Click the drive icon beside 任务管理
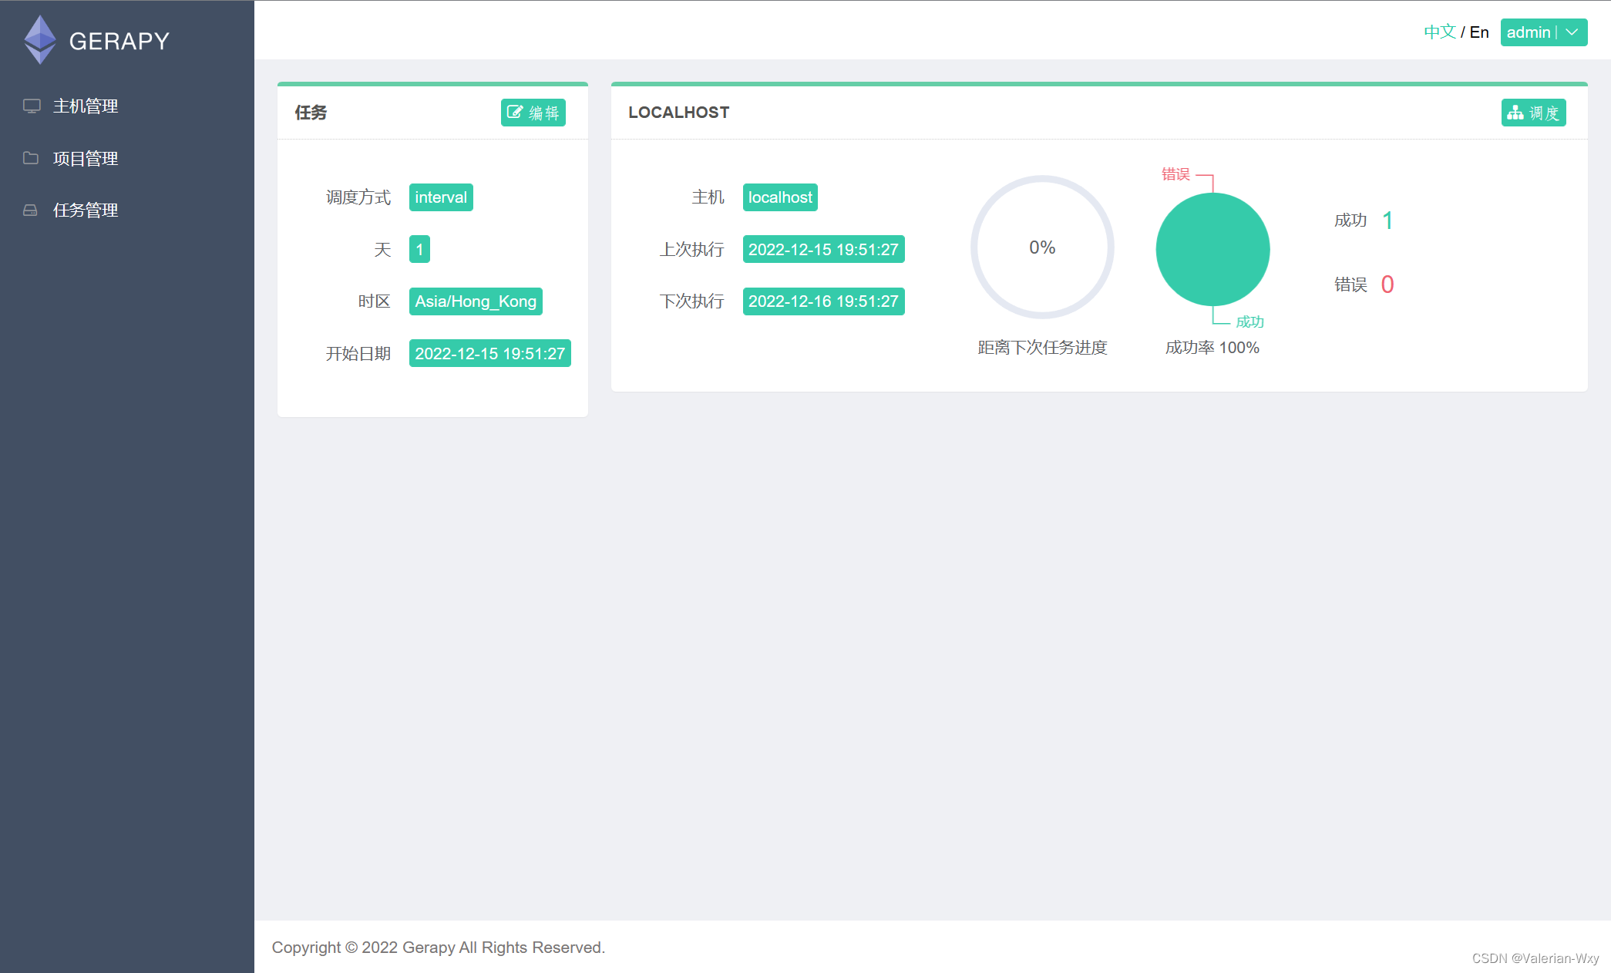The height and width of the screenshot is (973, 1611). pos(30,210)
